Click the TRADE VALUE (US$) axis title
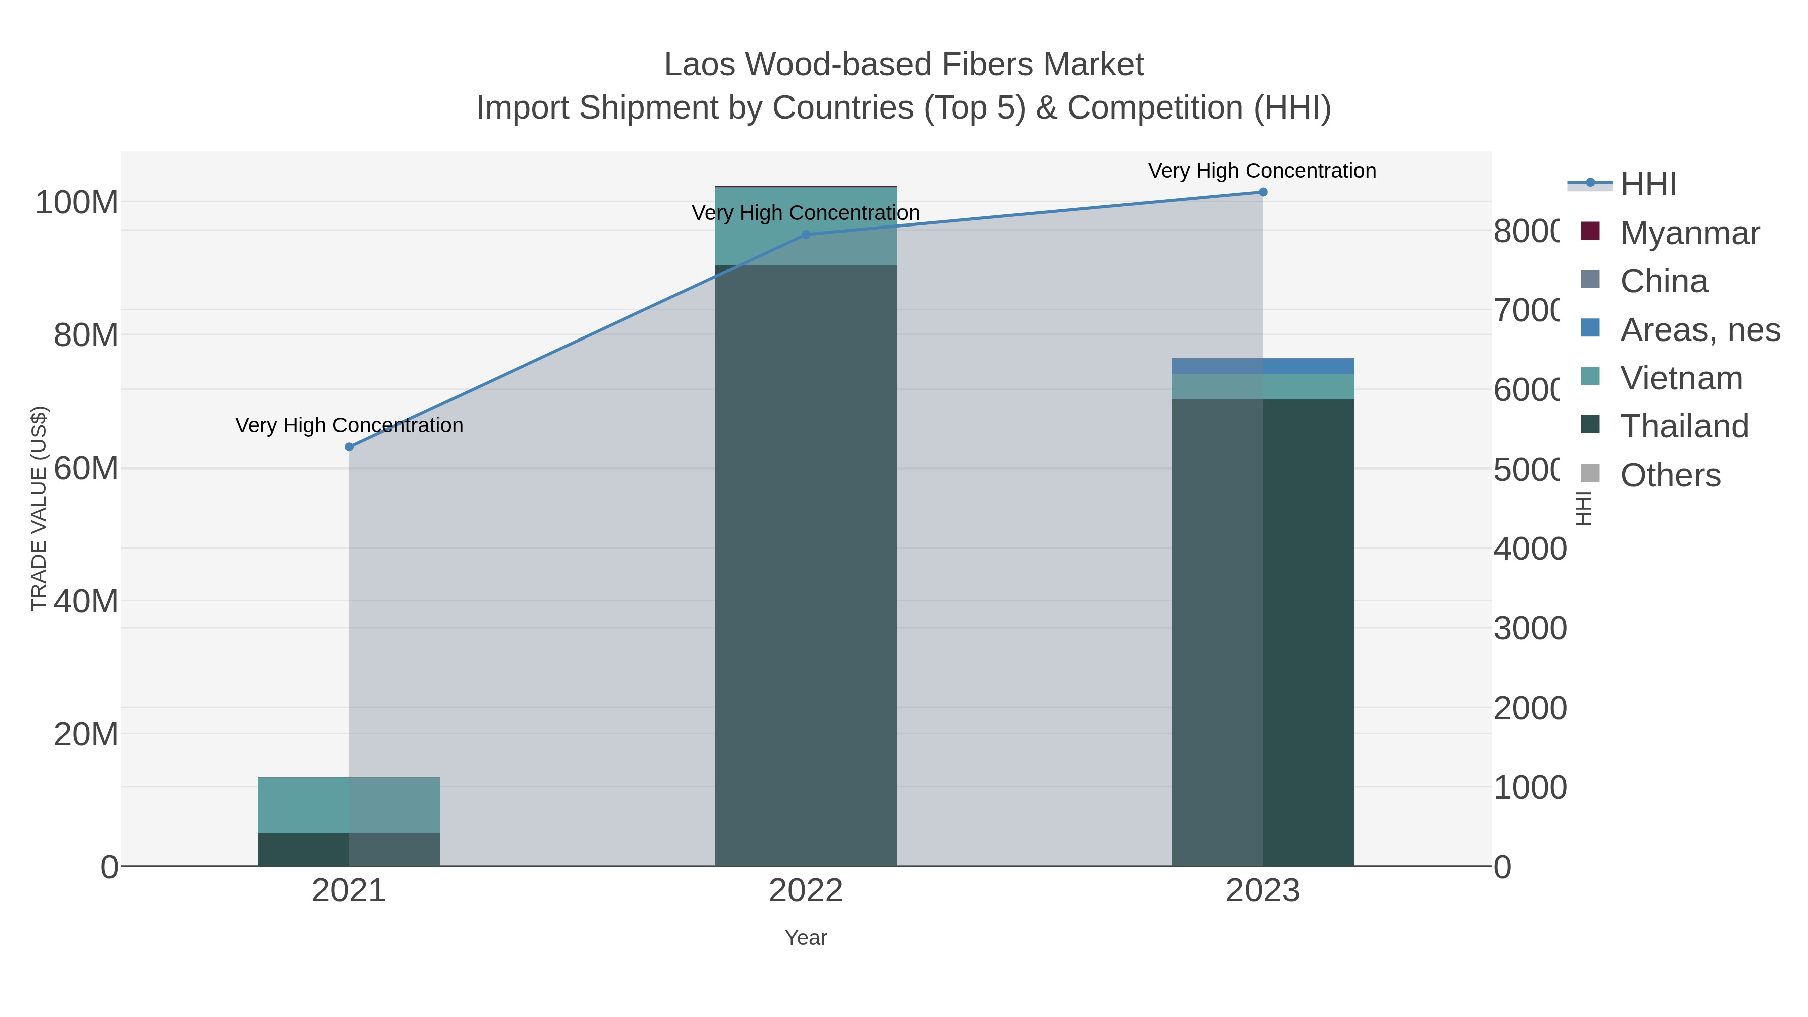 [39, 508]
